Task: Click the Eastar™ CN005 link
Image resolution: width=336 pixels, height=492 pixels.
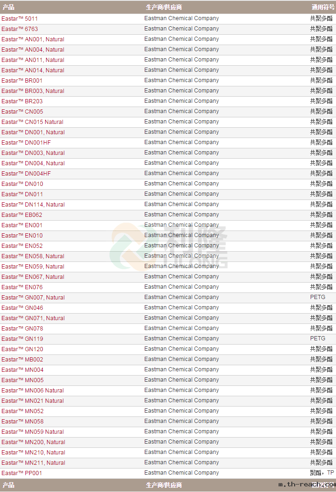Action: [x=22, y=112]
